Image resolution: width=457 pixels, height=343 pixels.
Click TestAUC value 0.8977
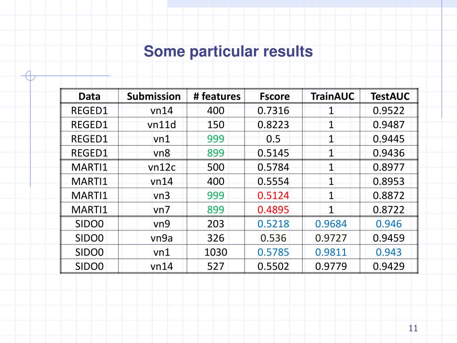tap(389, 167)
